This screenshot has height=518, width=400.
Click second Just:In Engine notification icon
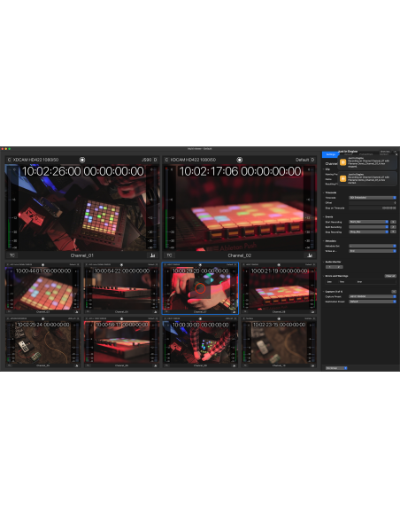coord(343,178)
